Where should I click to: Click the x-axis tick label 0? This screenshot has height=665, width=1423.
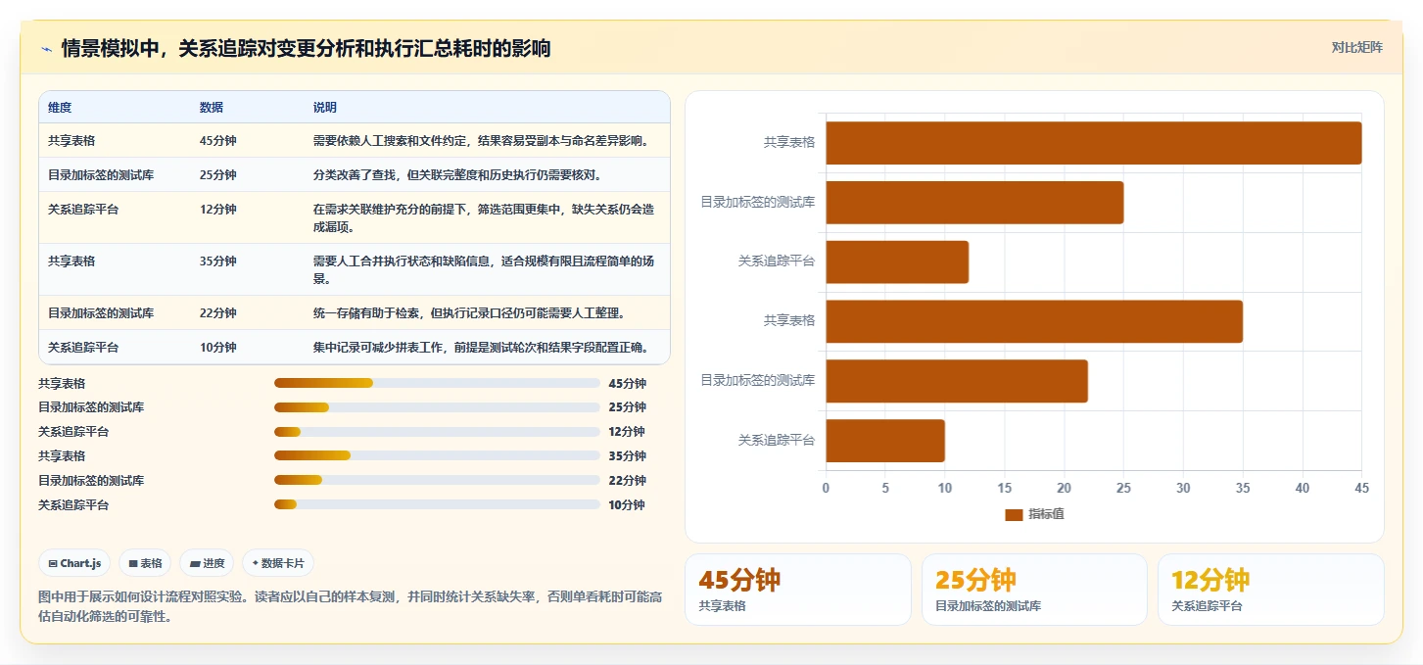pyautogui.click(x=826, y=488)
